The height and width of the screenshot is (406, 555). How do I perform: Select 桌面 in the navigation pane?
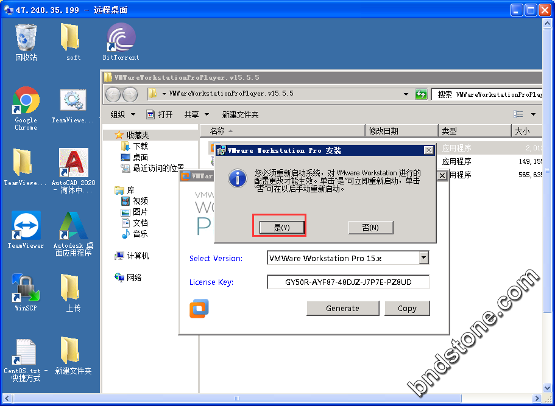click(x=135, y=157)
